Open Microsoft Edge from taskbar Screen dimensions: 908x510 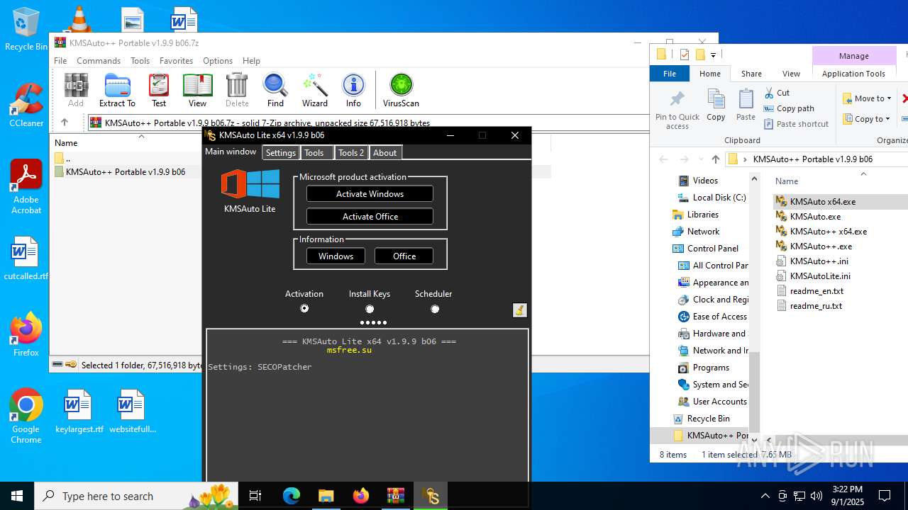[x=292, y=496]
